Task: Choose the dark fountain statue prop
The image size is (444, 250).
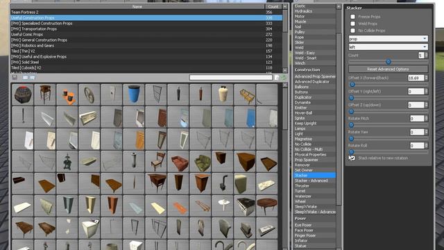Action: click(x=67, y=161)
